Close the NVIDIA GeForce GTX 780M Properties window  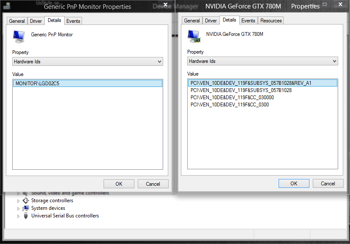pyautogui.click(x=340, y=4)
